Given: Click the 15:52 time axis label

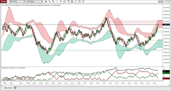Looking at the screenshot, I should 154,83.
